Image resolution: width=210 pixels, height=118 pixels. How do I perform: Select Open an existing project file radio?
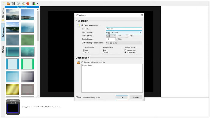pyautogui.click(x=82, y=62)
